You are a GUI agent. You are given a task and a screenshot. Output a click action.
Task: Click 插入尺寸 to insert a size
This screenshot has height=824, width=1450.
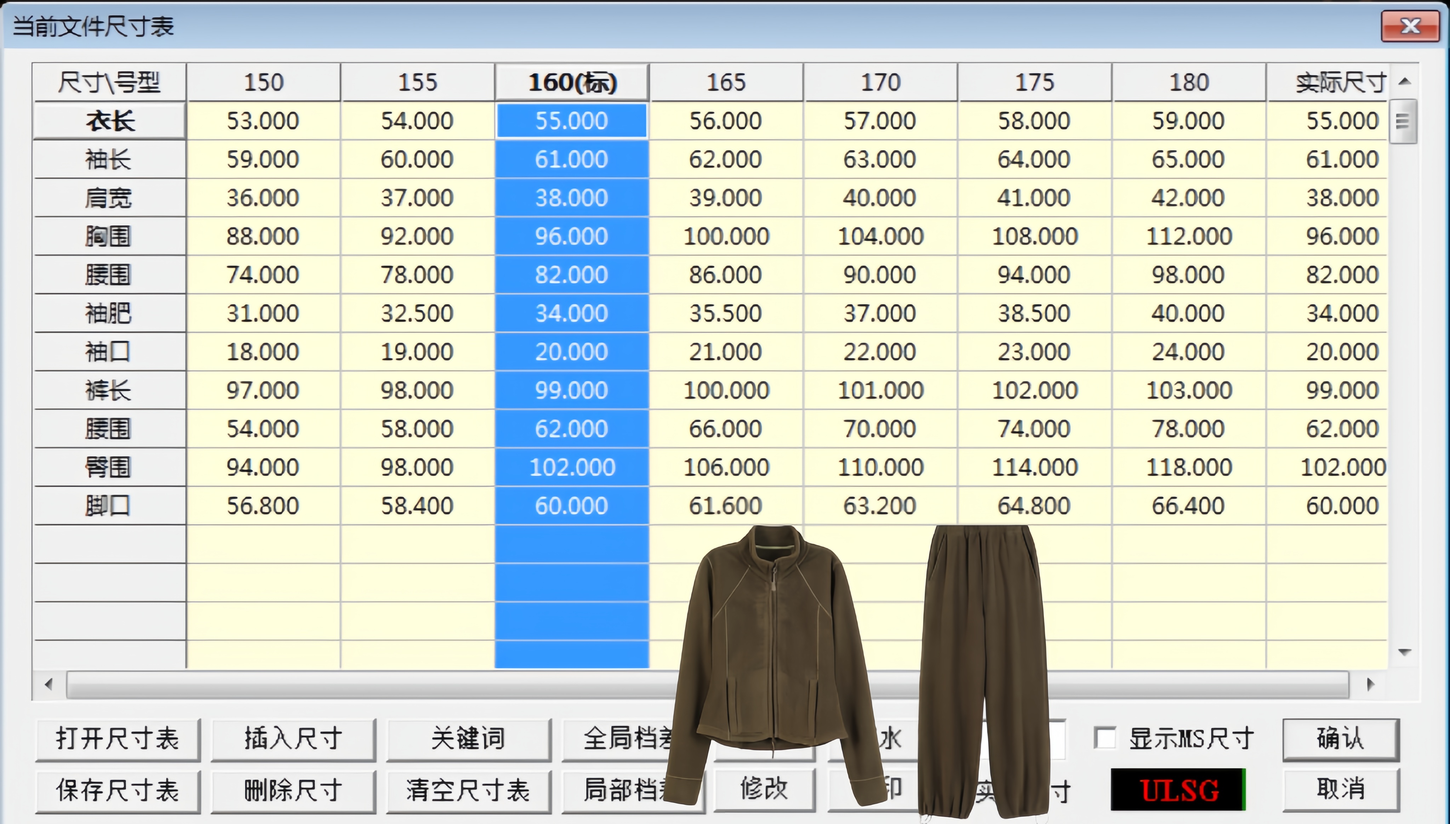coord(293,739)
